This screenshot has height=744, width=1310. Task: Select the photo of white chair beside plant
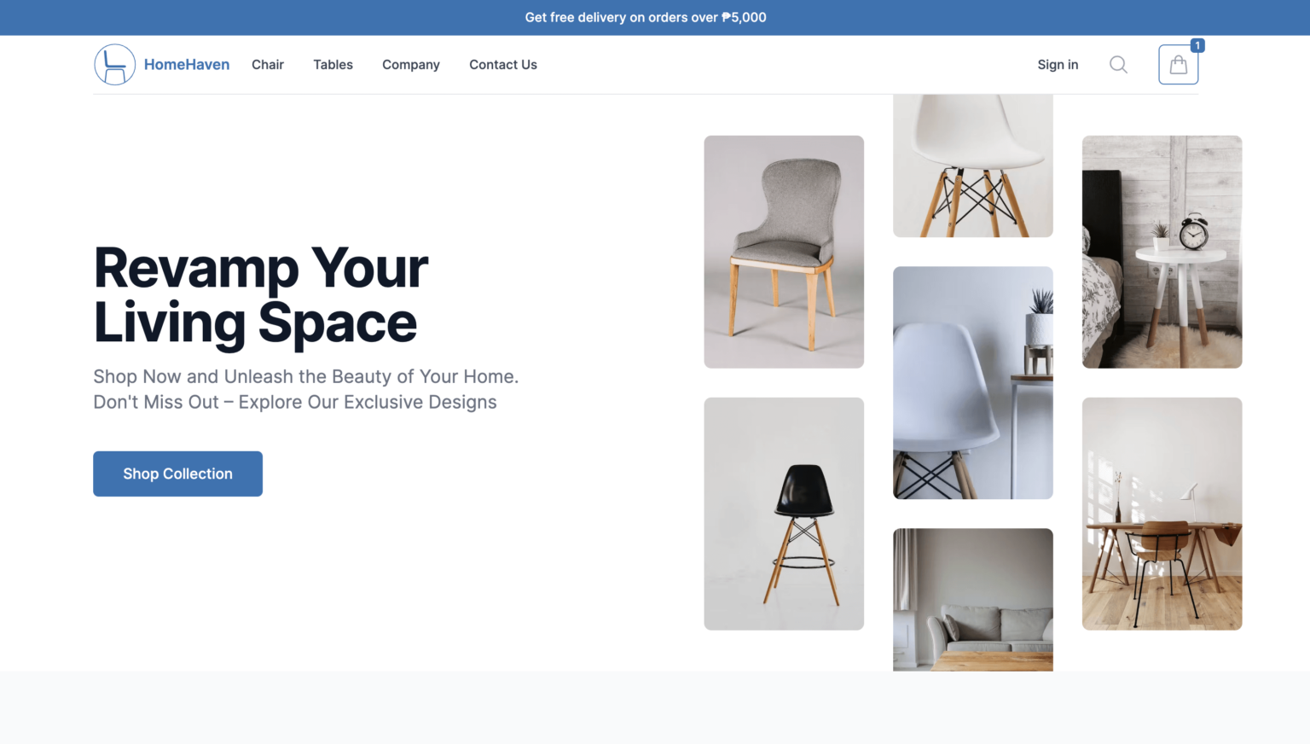tap(973, 382)
